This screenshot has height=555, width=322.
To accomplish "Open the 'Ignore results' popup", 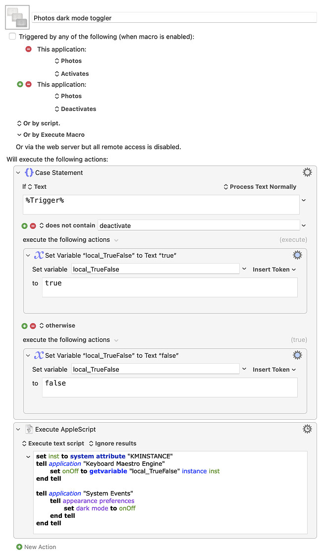I will pyautogui.click(x=112, y=444).
